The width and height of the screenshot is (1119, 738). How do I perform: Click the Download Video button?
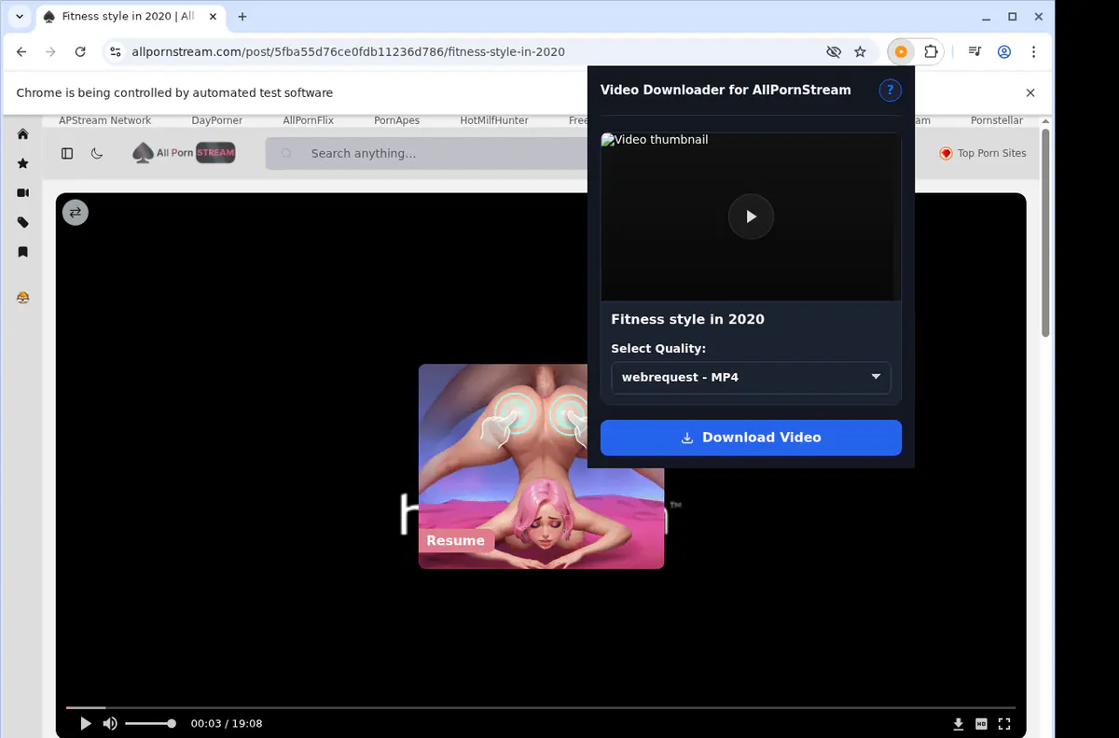751,438
